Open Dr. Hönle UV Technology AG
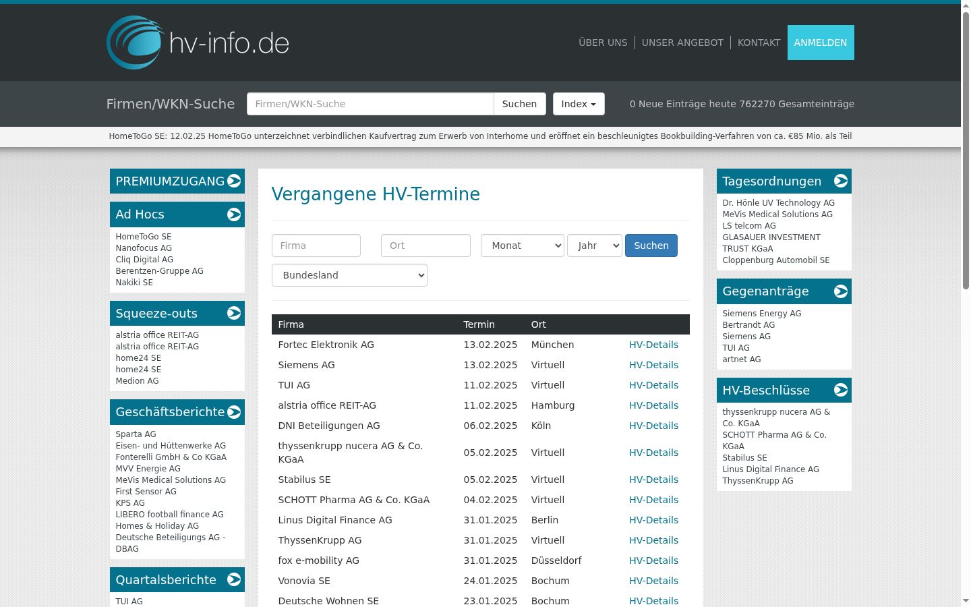Image resolution: width=971 pixels, height=607 pixels. (778, 203)
